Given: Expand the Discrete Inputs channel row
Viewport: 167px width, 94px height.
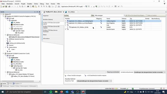Looking at the screenshot, I should pyautogui.click(x=65, y=29).
